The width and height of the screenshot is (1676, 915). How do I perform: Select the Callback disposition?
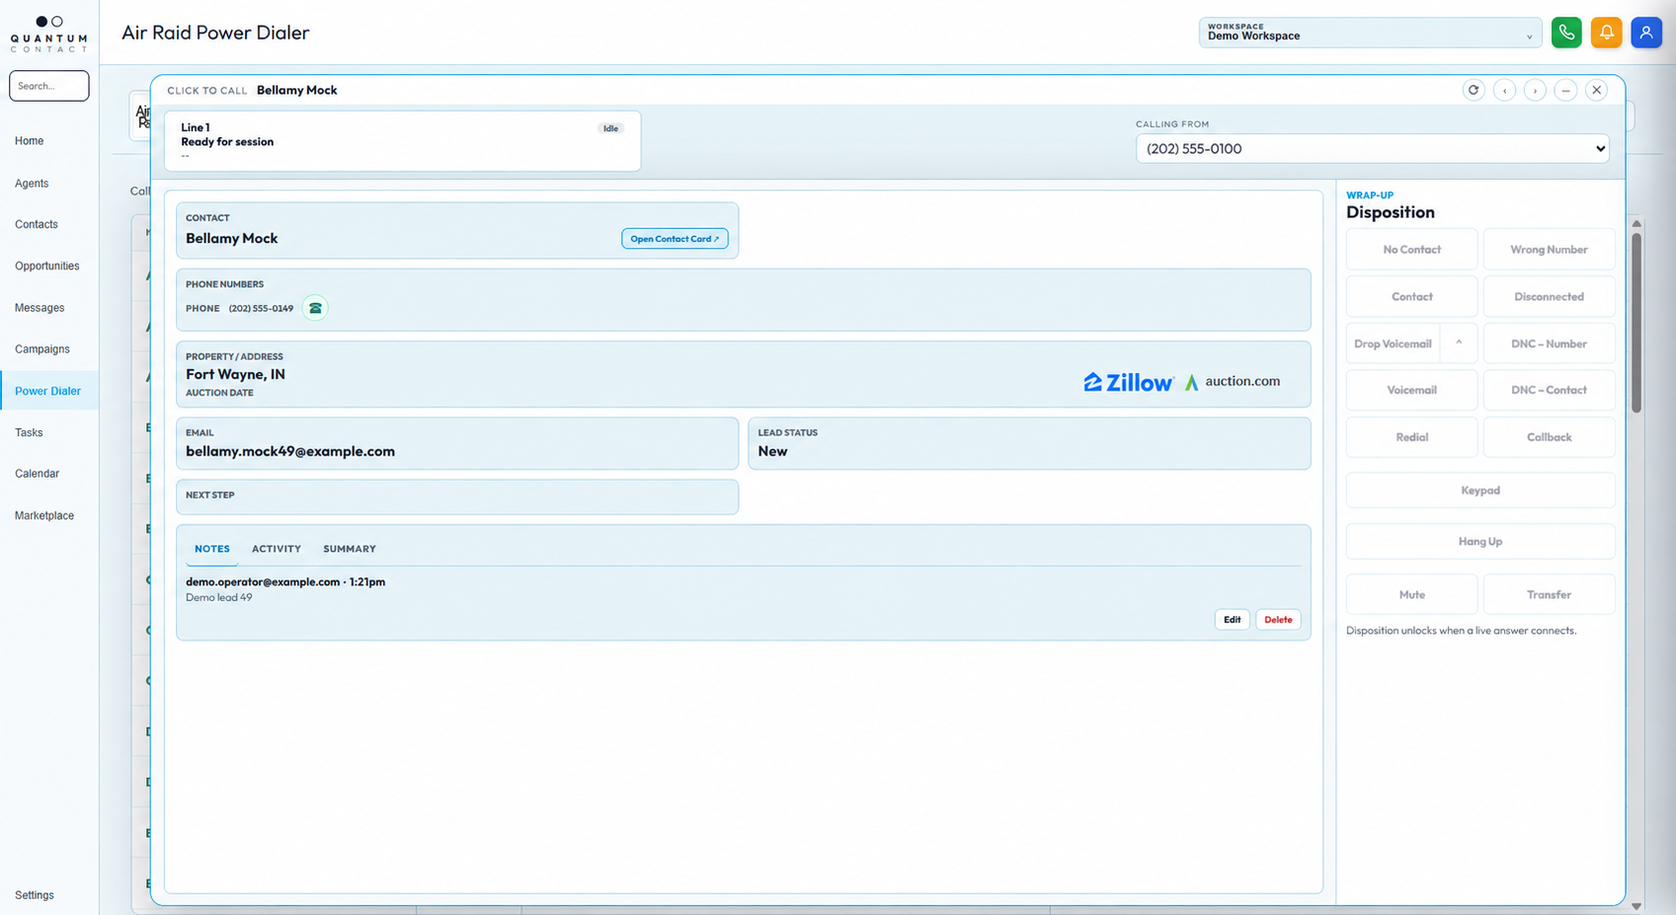[1549, 437]
